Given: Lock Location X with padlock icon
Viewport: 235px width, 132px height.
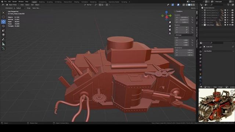Looking at the screenshot, I should [x=192, y=17].
